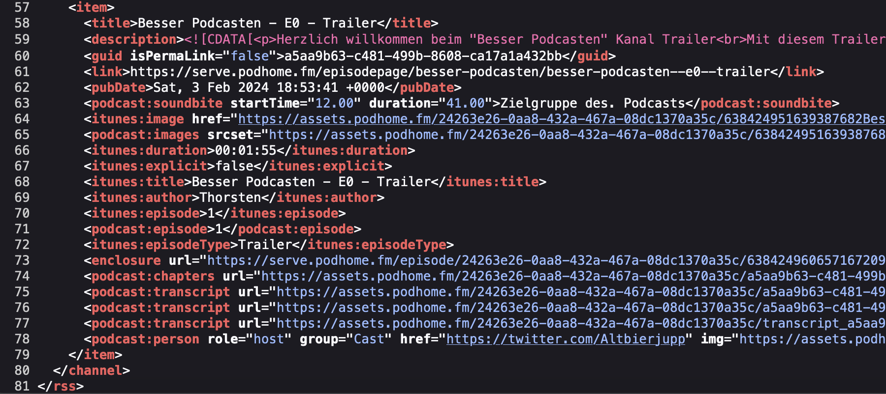Click line number 78
886x394 pixels.
22,339
